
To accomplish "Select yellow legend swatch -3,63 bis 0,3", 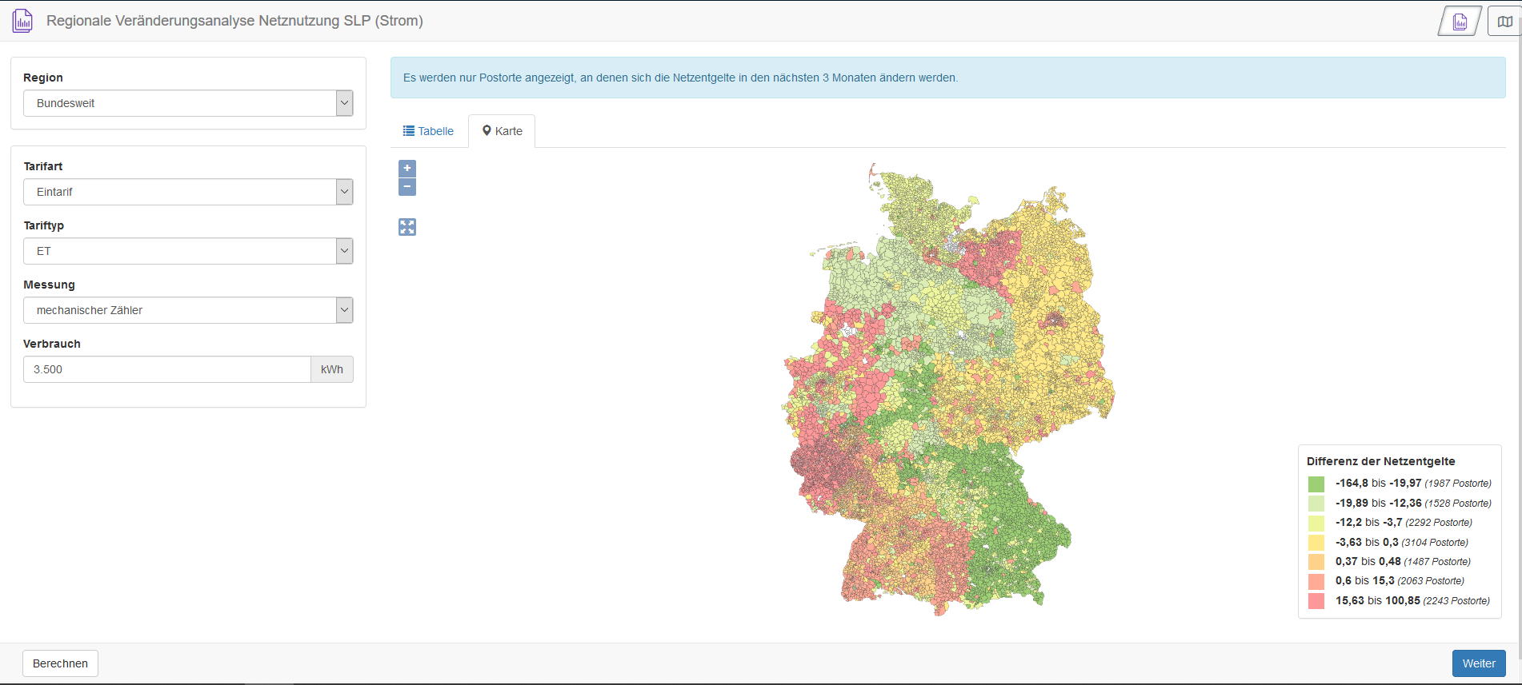I will pyautogui.click(x=1316, y=543).
